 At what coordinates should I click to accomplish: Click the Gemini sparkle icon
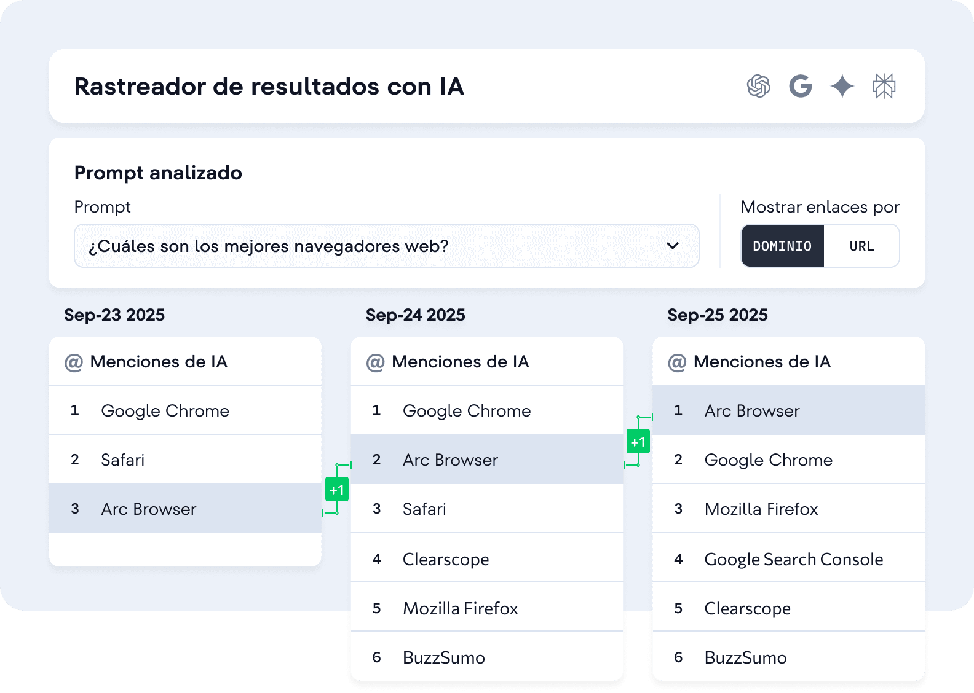(x=842, y=86)
